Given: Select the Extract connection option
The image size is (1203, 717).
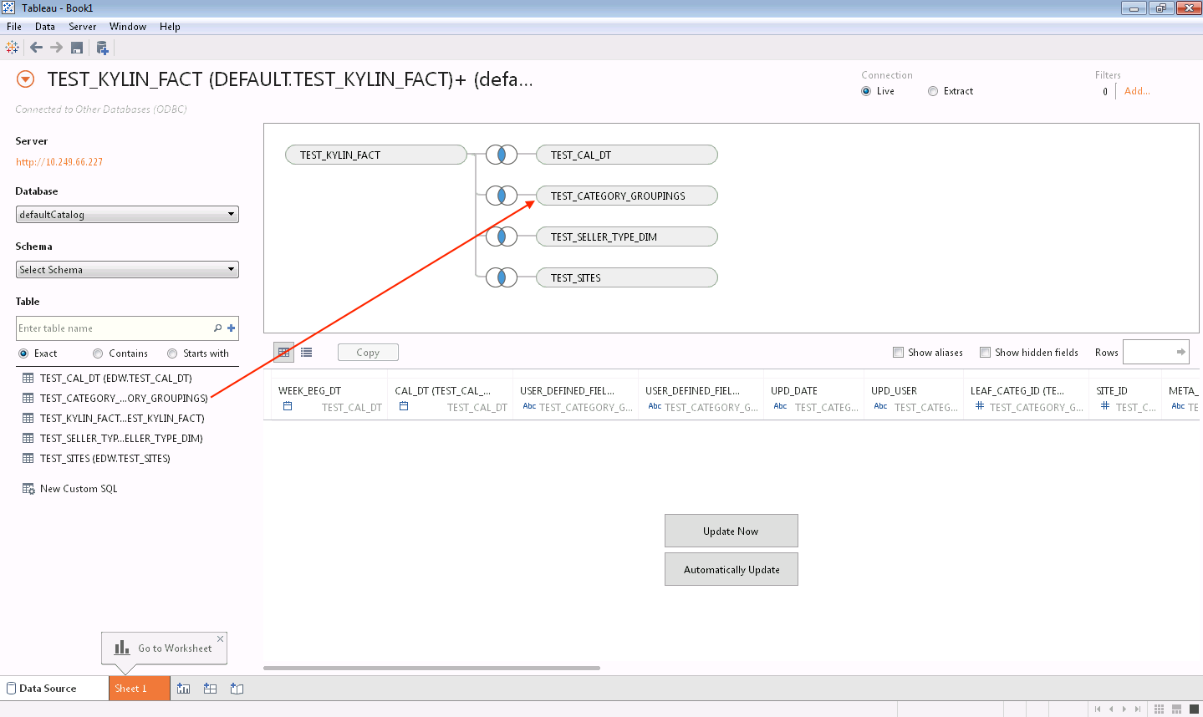Looking at the screenshot, I should pos(933,91).
